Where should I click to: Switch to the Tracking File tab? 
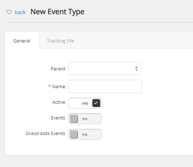pos(60,41)
